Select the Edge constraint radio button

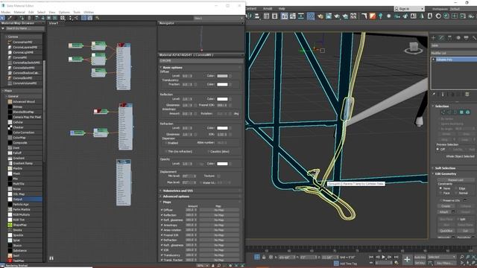456,188
